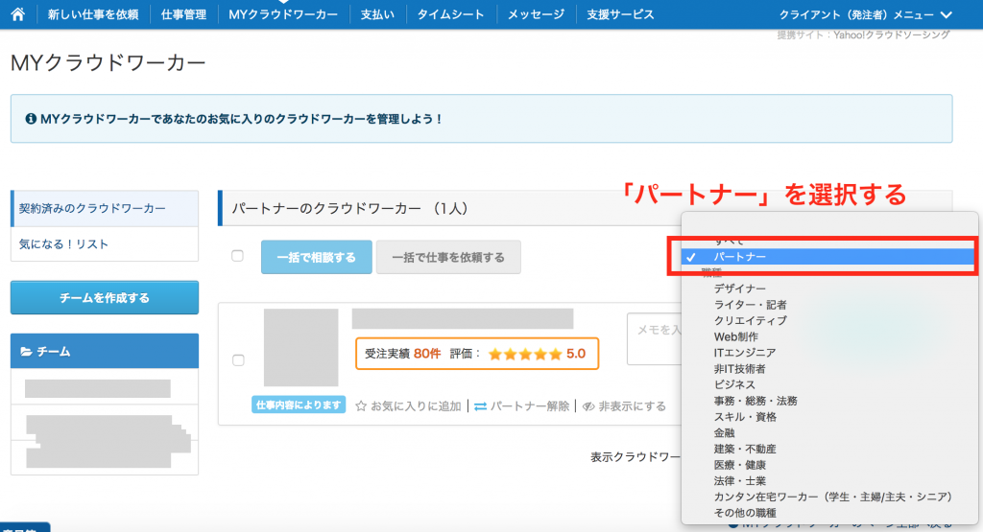983x532 pixels.
Task: Open the 仕事管理 menu item
Action: coord(183,14)
